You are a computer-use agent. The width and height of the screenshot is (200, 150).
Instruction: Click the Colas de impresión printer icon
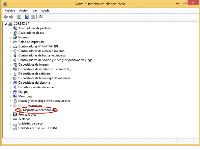click(x=15, y=42)
